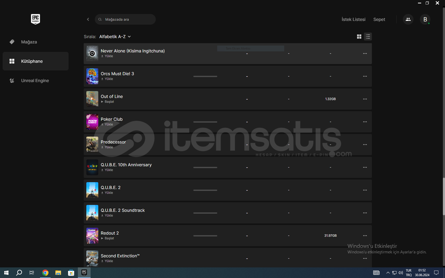Click the Predecessor cover thumbnail
The image size is (445, 278).
pyautogui.click(x=92, y=145)
